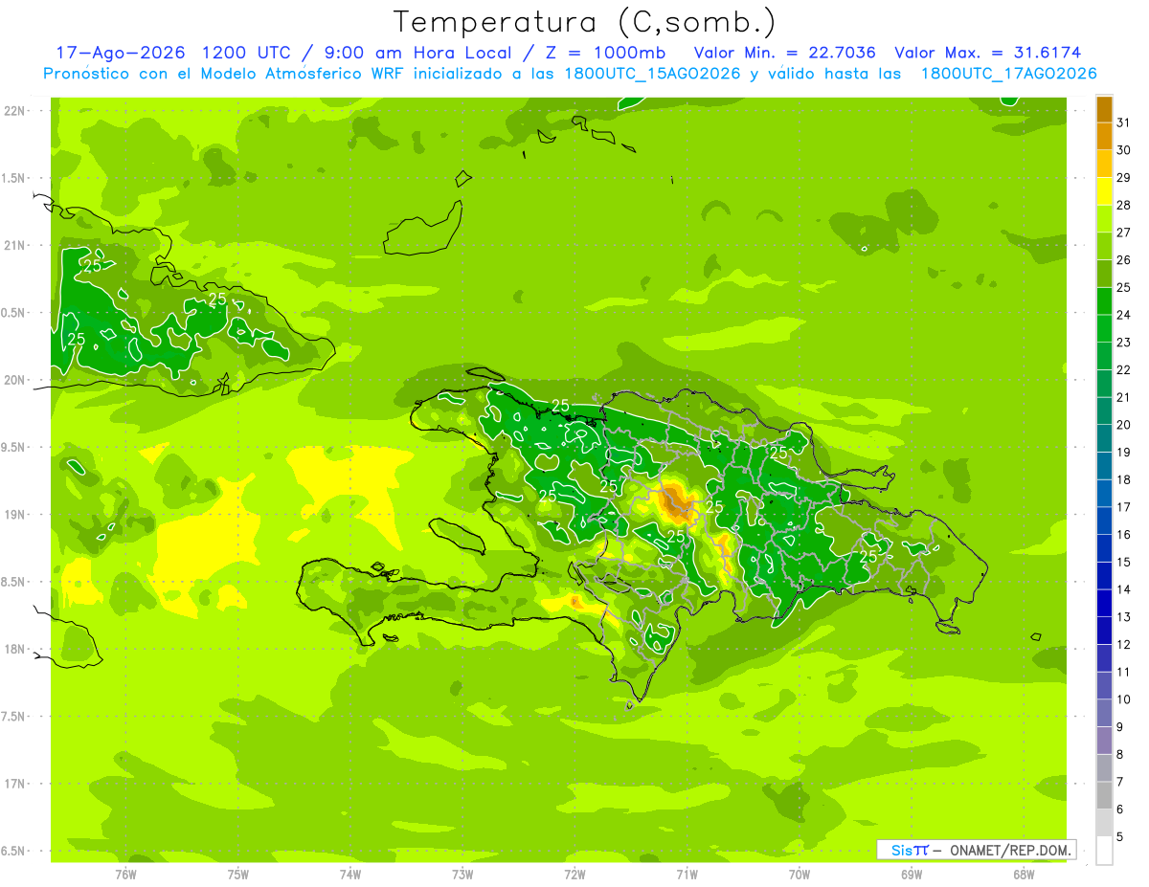Click the '72W' longitude label
This screenshot has width=1149, height=887.
pyautogui.click(x=574, y=875)
